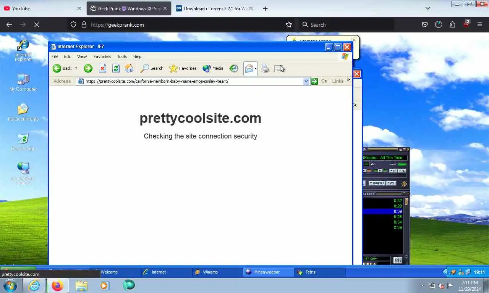Open a new Firefox tab
Viewport: 489px width, 293px height.
pos(265,8)
